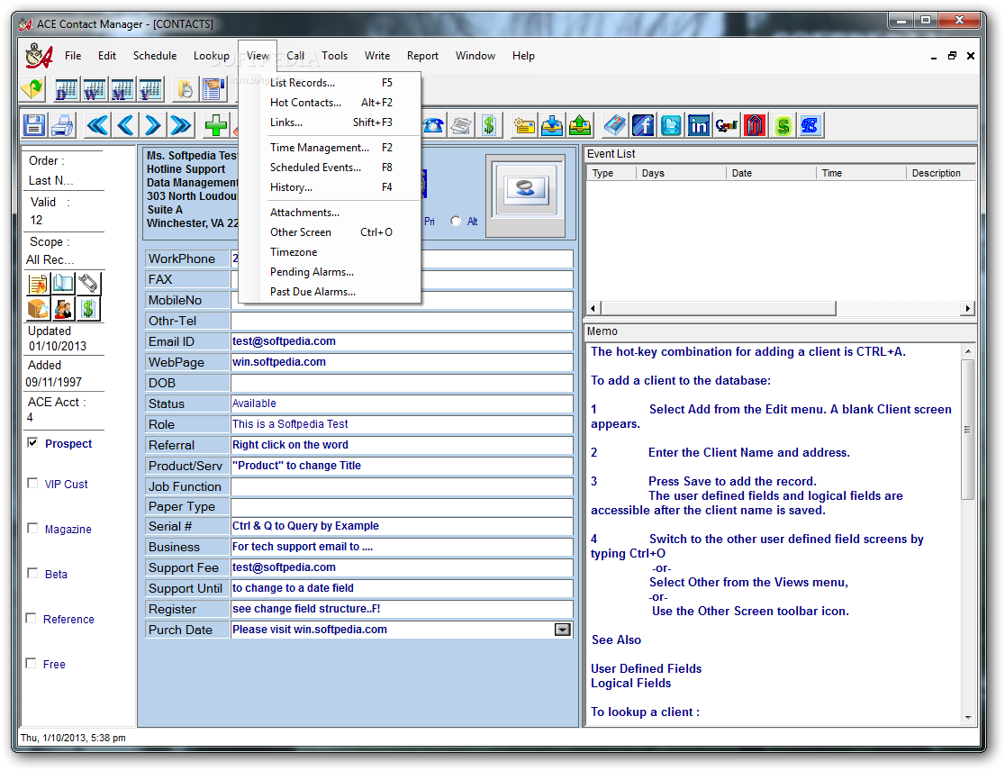Select Scheduled Events menu entry
The image size is (1005, 771).
pyautogui.click(x=330, y=168)
